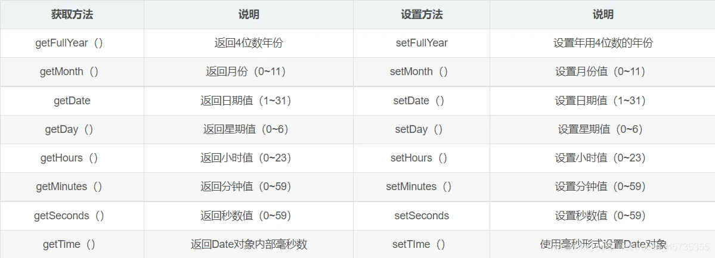715x258 pixels.
Task: Select the setFullYear cell
Action: tap(422, 43)
